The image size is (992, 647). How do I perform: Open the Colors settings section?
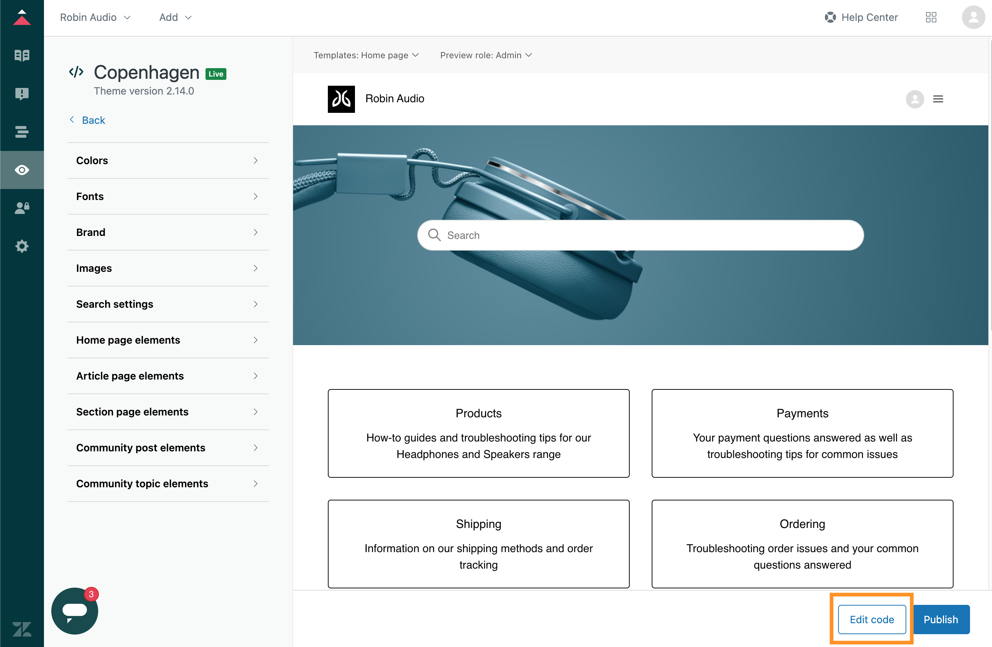point(167,160)
